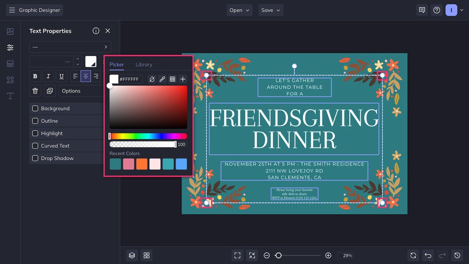Screen dimensions: 469x264
Task: Redo the last undone action
Action: [x=442, y=256]
